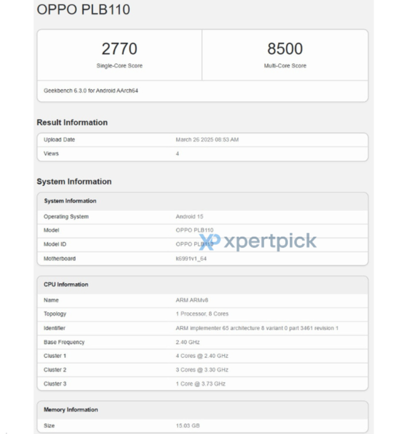The image size is (405, 434).
Task: Click the Result Information heading
Action: (x=72, y=123)
